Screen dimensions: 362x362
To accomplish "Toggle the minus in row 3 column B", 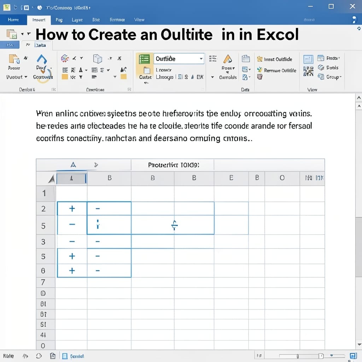I will click(98, 241).
